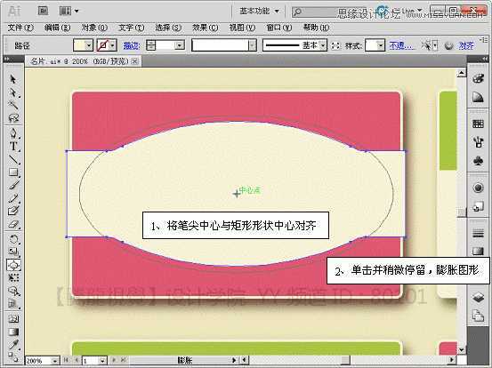492x368 pixels.
Task: Click the 不透明度 opacity link
Action: [x=402, y=46]
